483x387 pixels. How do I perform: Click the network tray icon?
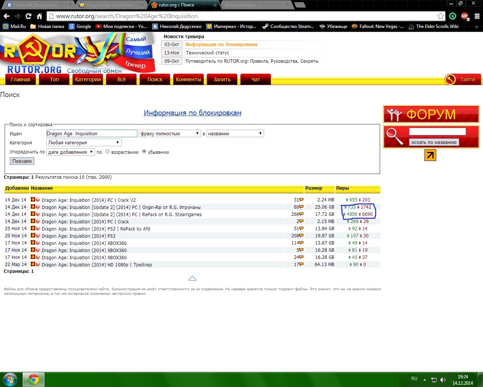434,380
